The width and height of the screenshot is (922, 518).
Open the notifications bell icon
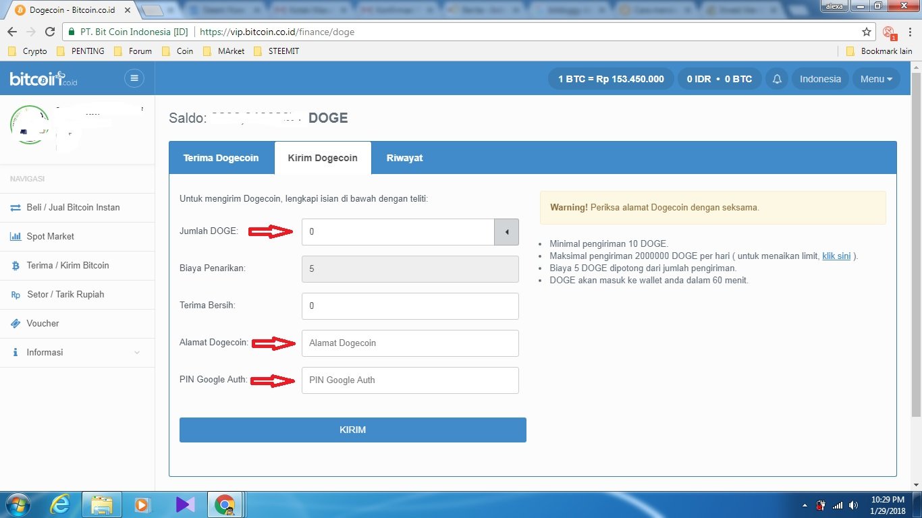point(777,79)
